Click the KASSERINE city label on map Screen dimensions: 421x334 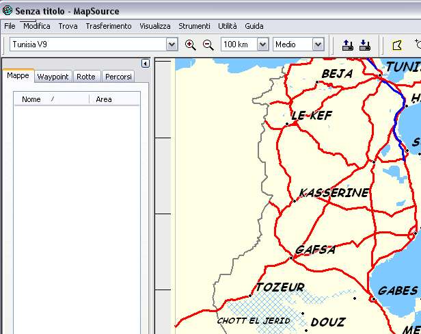[x=334, y=192]
